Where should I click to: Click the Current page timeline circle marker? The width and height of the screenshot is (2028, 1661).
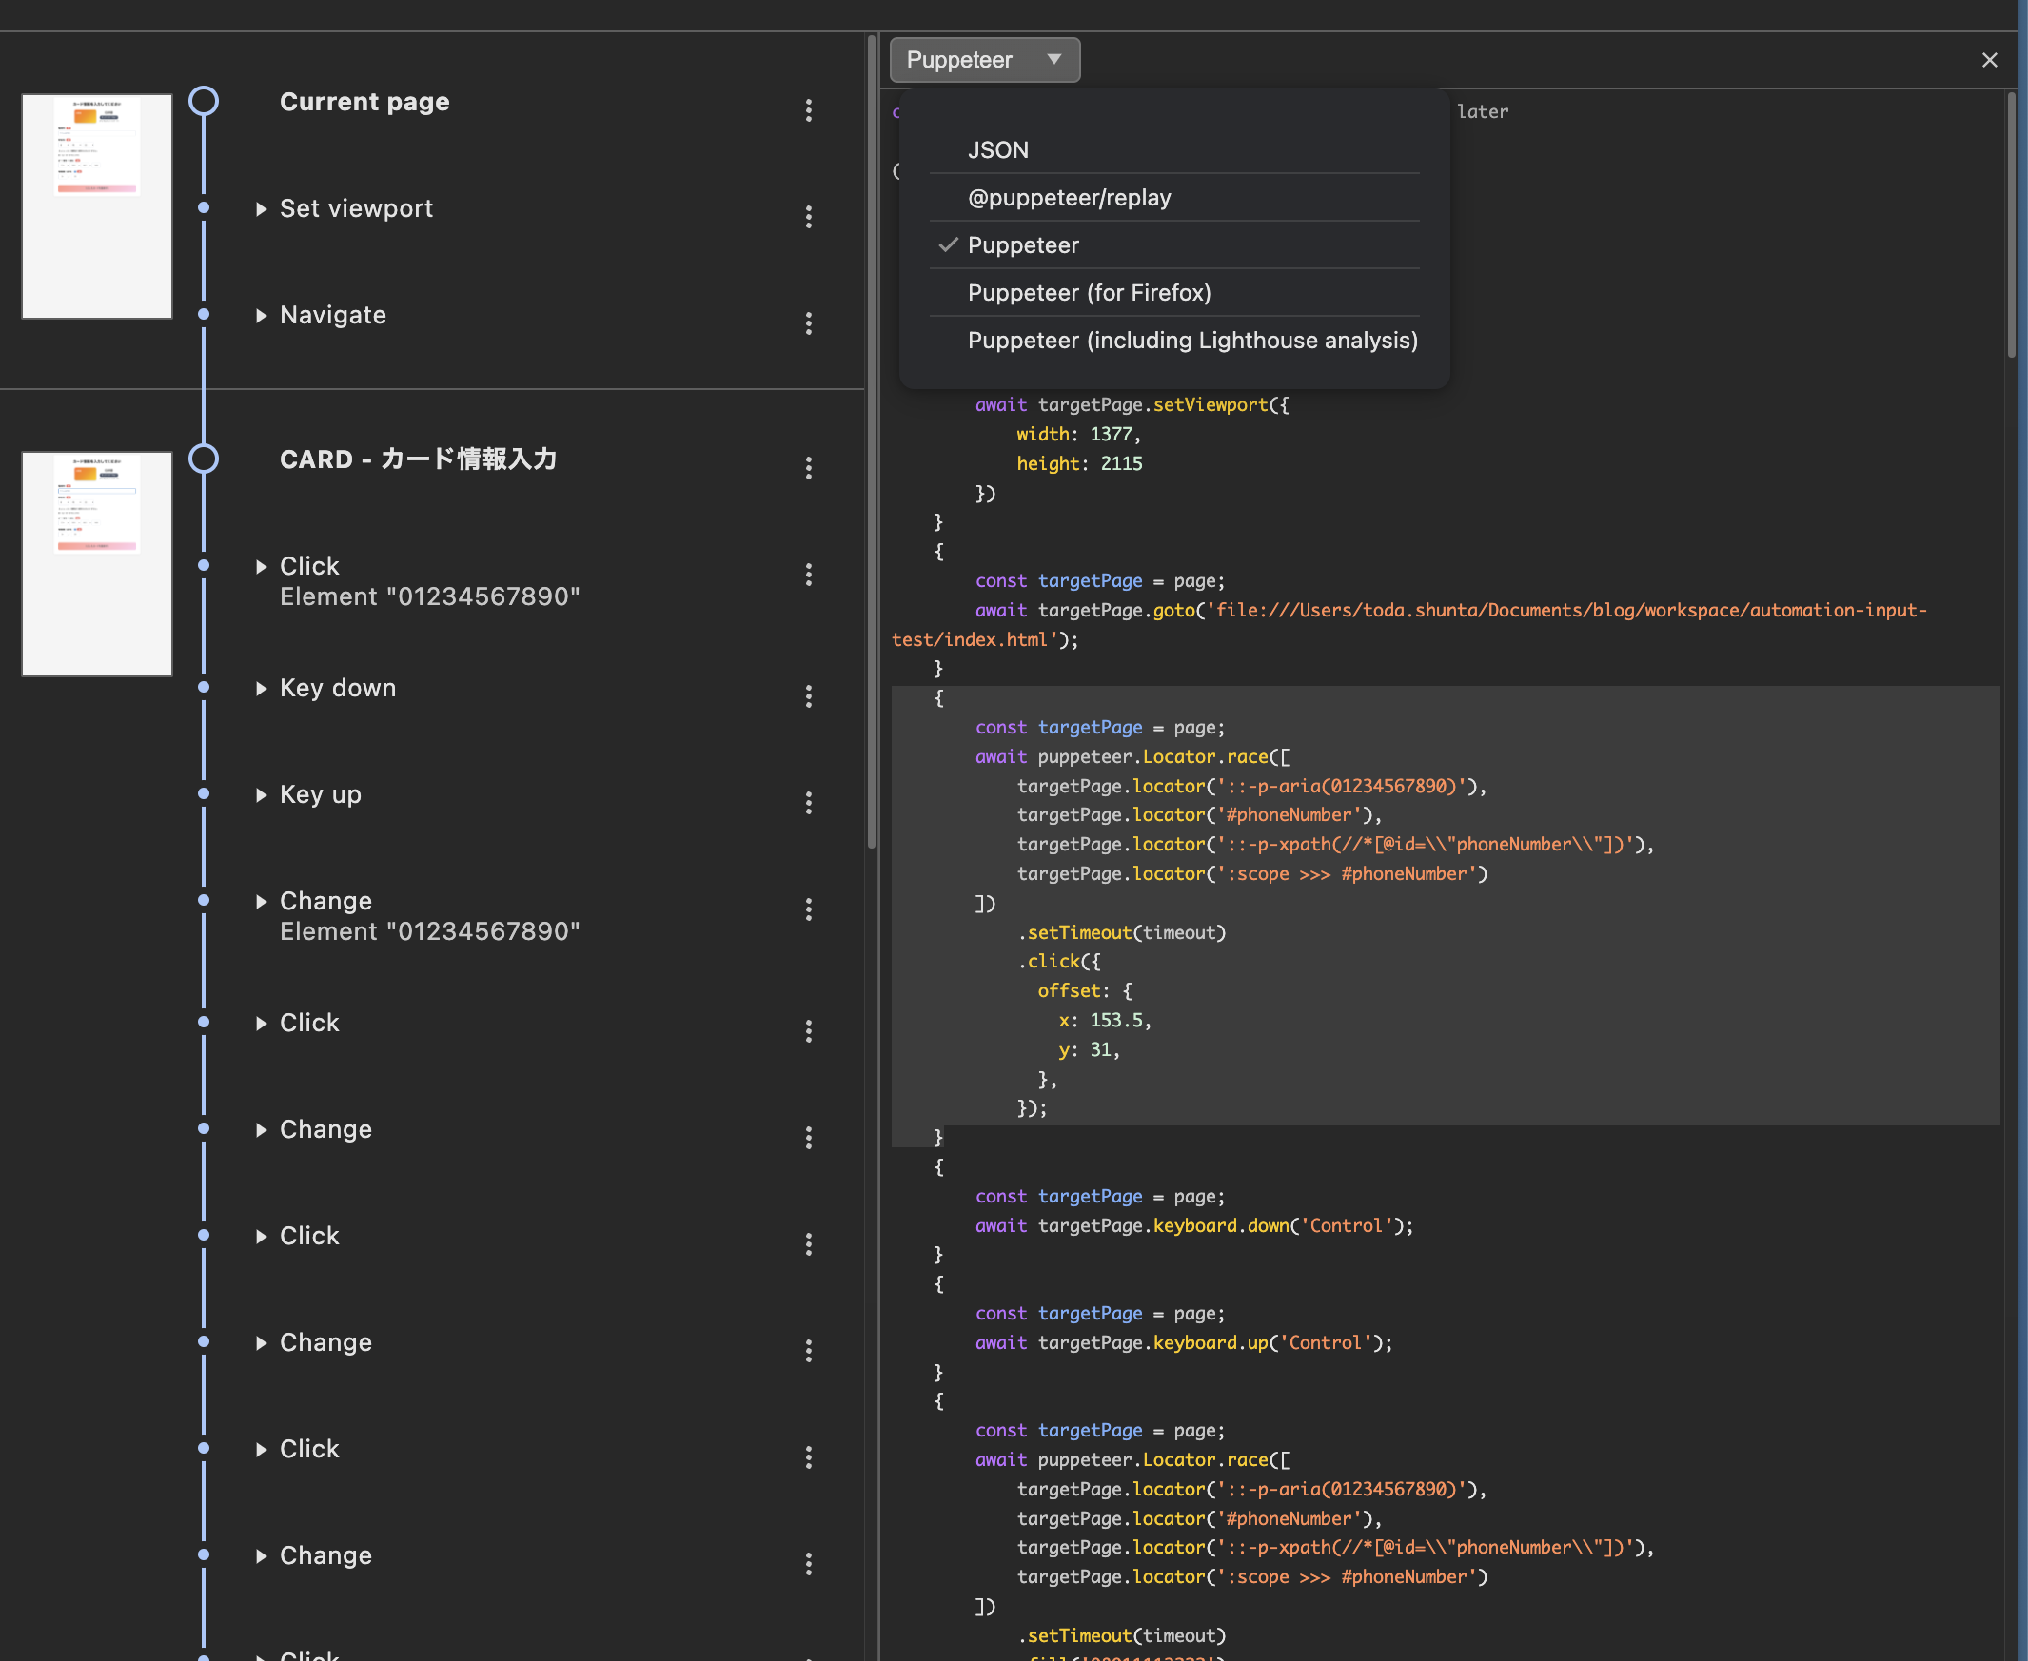pos(203,101)
